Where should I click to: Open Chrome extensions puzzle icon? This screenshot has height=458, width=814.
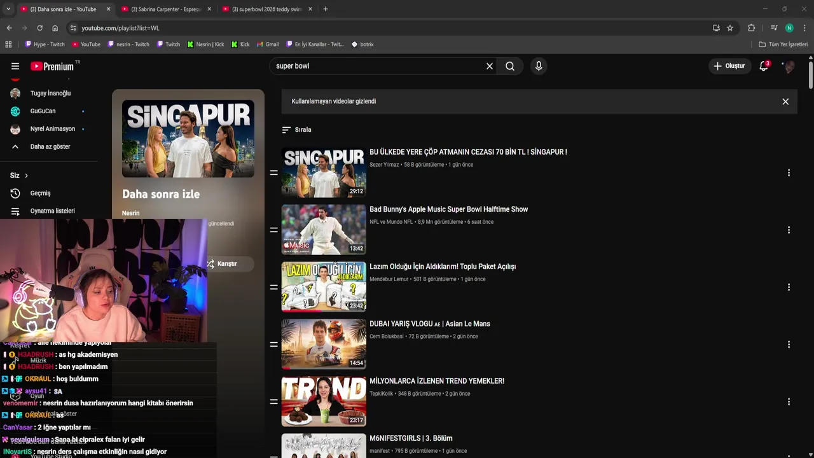click(x=751, y=28)
